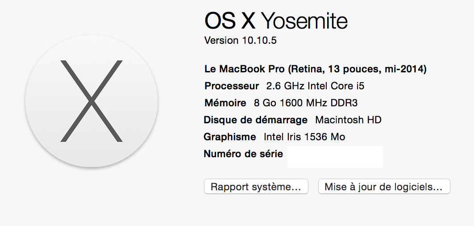Image resolution: width=474 pixels, height=226 pixels.
Task: Select the Processeur label
Action: point(232,86)
